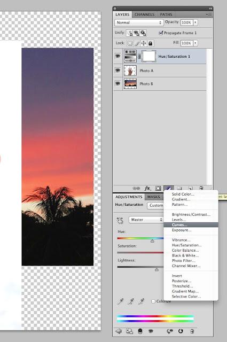
Task: Click the layer mask link chain icon
Action: pyautogui.click(x=139, y=56)
